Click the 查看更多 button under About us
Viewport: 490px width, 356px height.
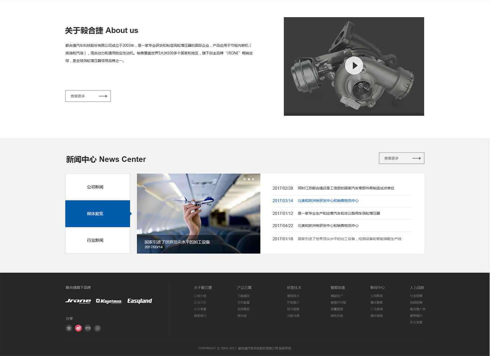tap(88, 96)
